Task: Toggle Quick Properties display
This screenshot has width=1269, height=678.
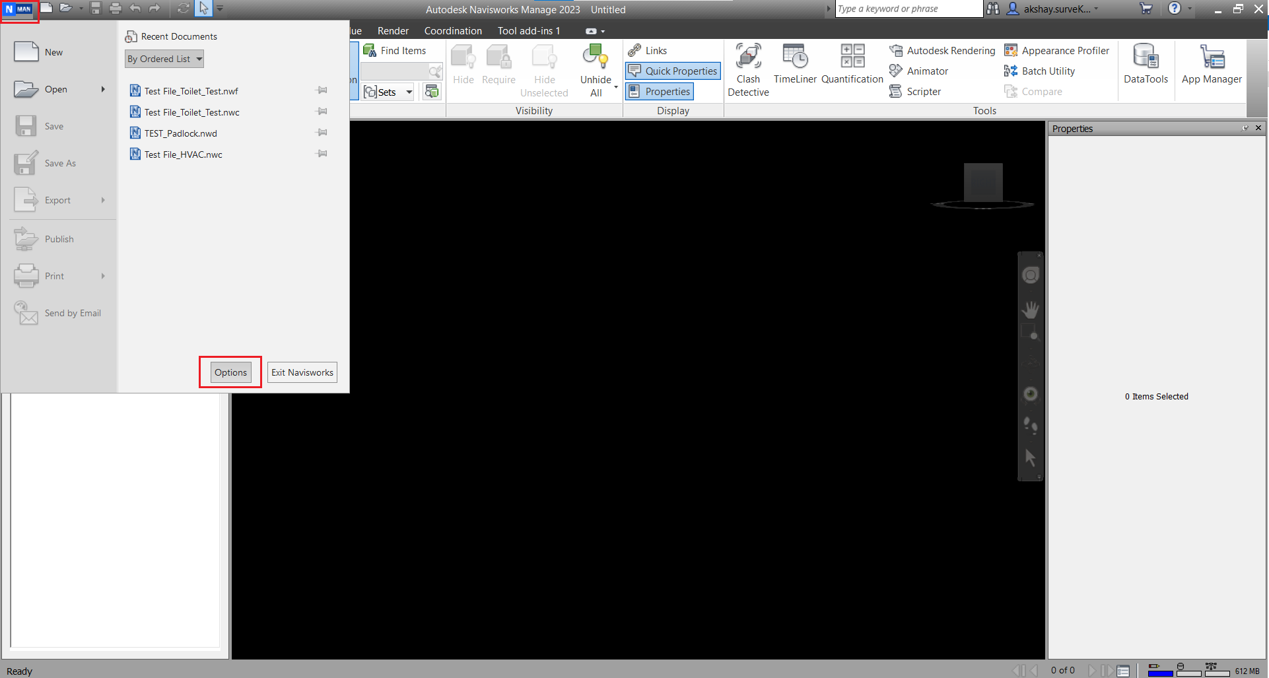Action: pyautogui.click(x=673, y=71)
